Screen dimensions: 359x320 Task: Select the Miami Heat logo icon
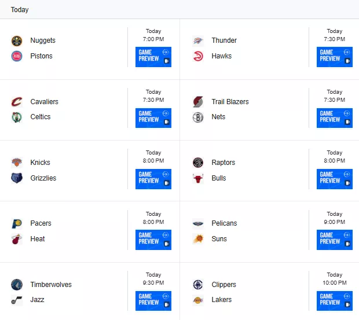[17, 239]
